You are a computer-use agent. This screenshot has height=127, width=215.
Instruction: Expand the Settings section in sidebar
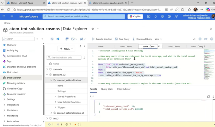click(11, 99)
